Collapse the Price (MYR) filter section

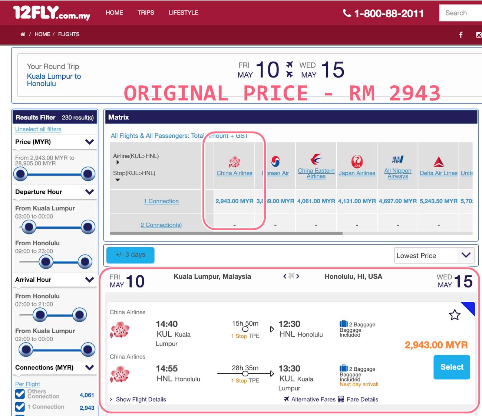click(x=89, y=142)
